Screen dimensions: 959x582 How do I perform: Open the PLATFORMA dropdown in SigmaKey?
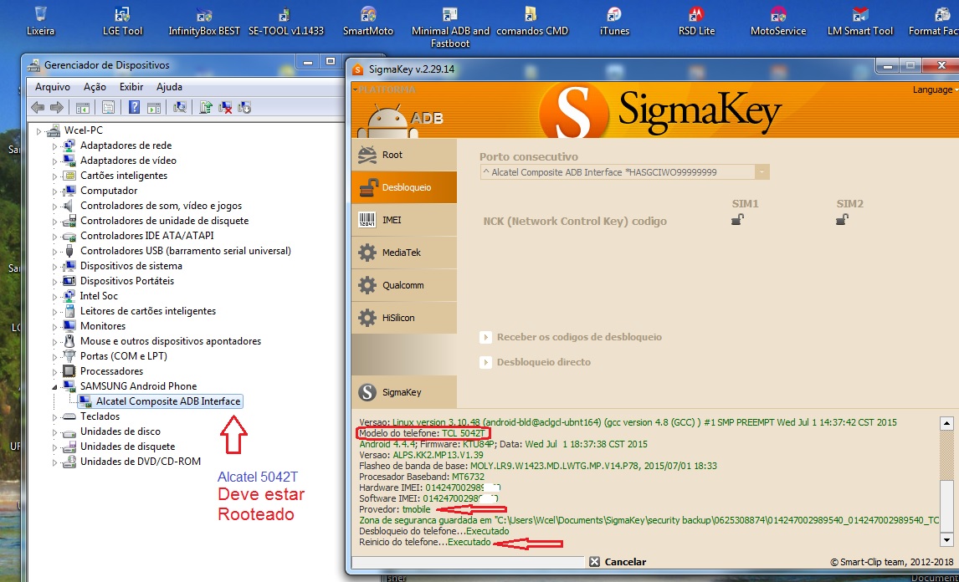384,89
